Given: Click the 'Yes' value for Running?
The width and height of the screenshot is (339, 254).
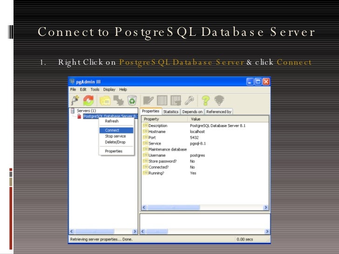Looking at the screenshot, I should tap(193, 173).
